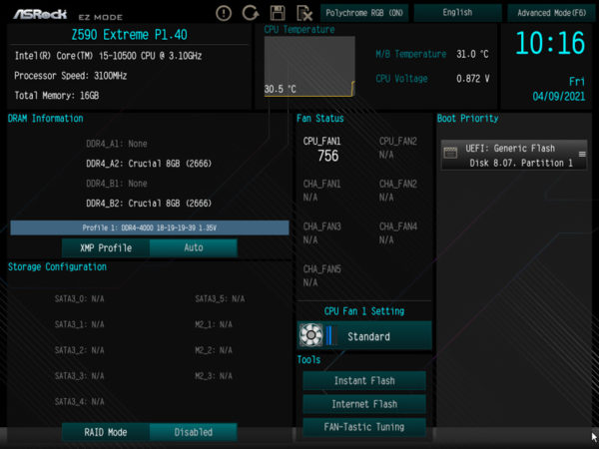Click the Storage Configuration heading
599x449 pixels.
57,266
